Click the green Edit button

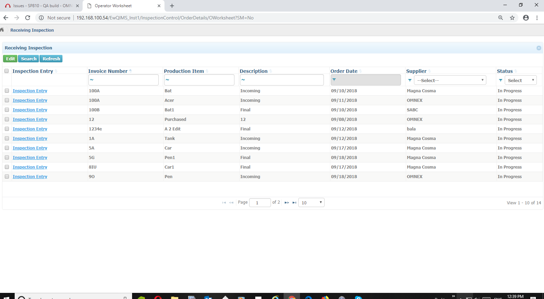[11, 59]
